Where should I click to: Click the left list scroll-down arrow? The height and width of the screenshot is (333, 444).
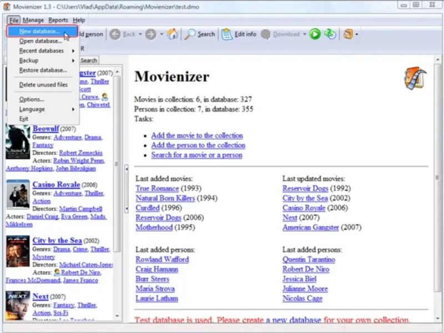117,316
